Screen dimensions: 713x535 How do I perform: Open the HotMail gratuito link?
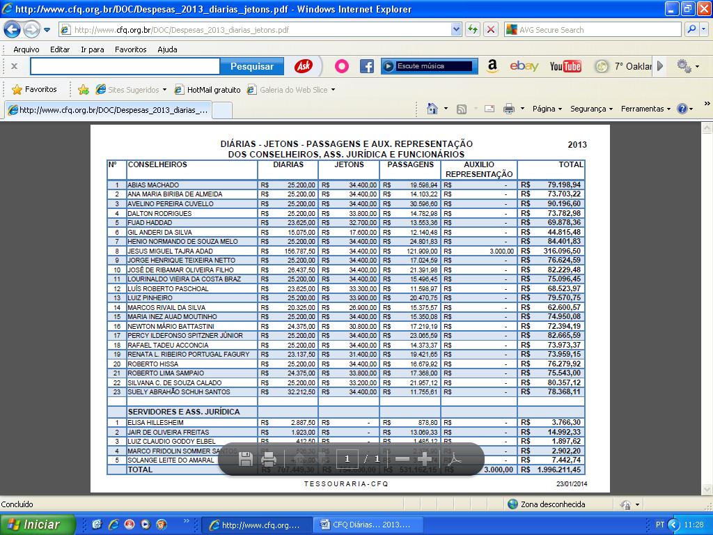coord(207,90)
